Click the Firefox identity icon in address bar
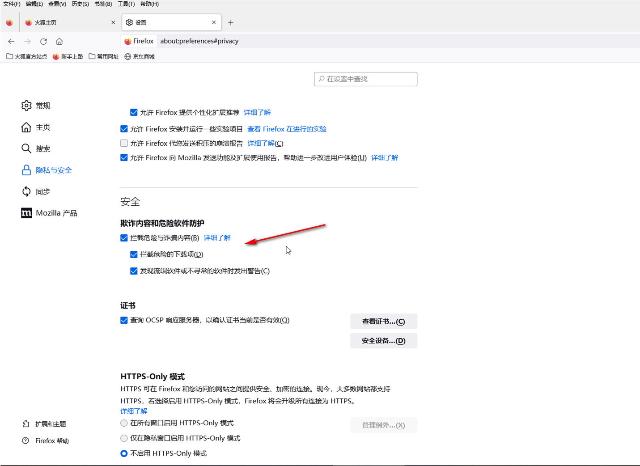This screenshot has width=640, height=466. (x=128, y=41)
